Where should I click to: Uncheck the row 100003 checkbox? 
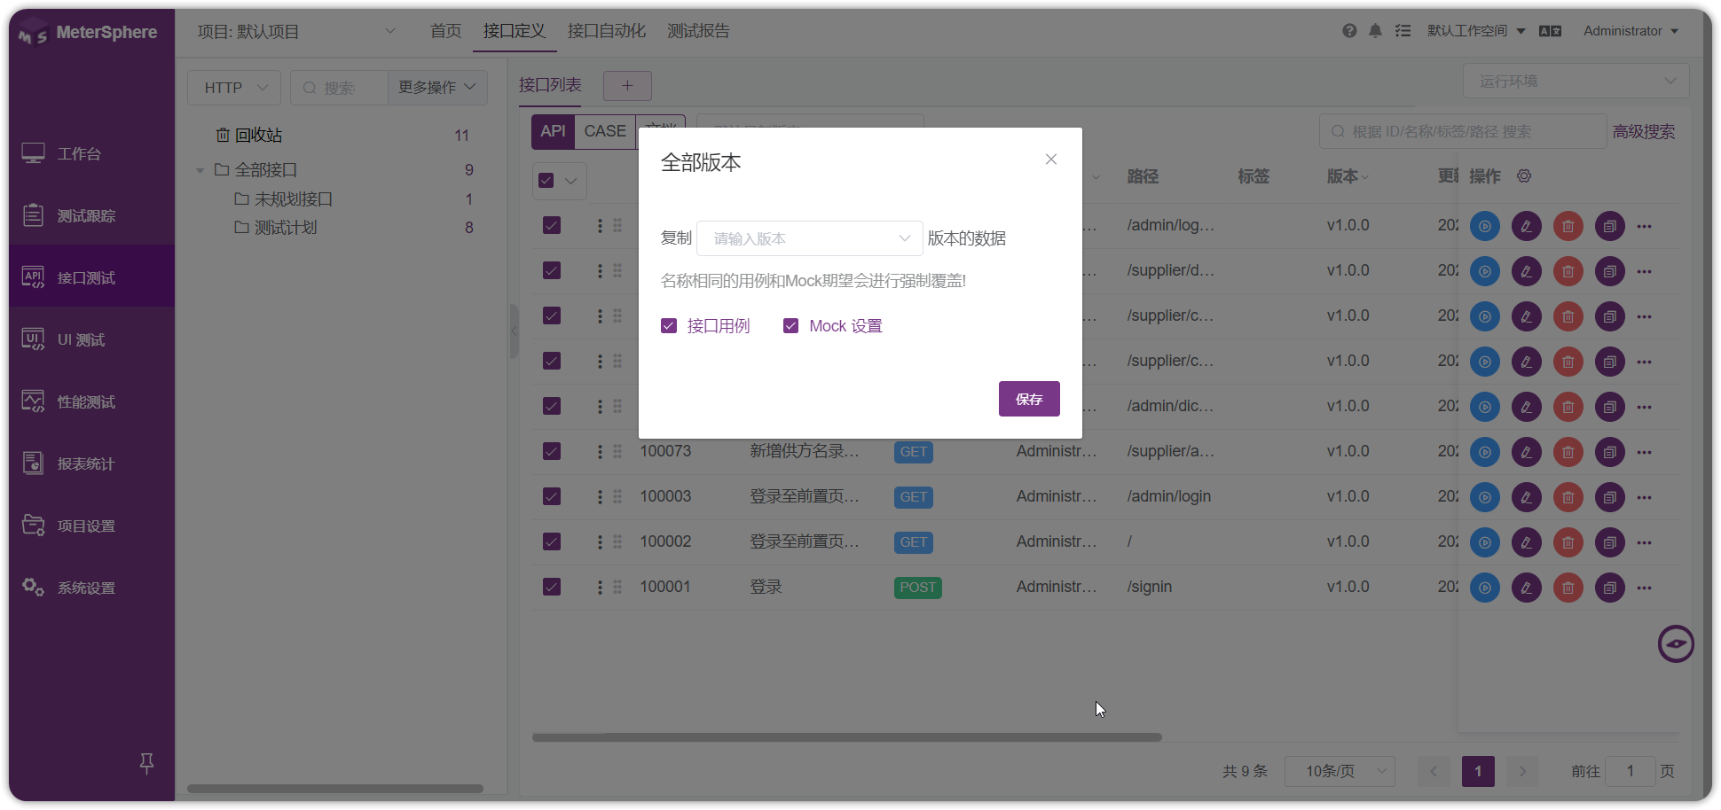552,496
